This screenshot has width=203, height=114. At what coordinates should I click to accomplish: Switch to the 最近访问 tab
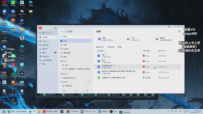pos(100,47)
